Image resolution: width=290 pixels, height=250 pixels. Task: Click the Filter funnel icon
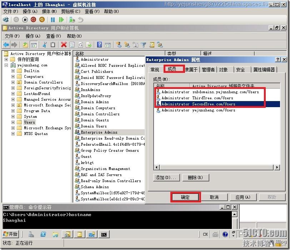[x=144, y=45]
